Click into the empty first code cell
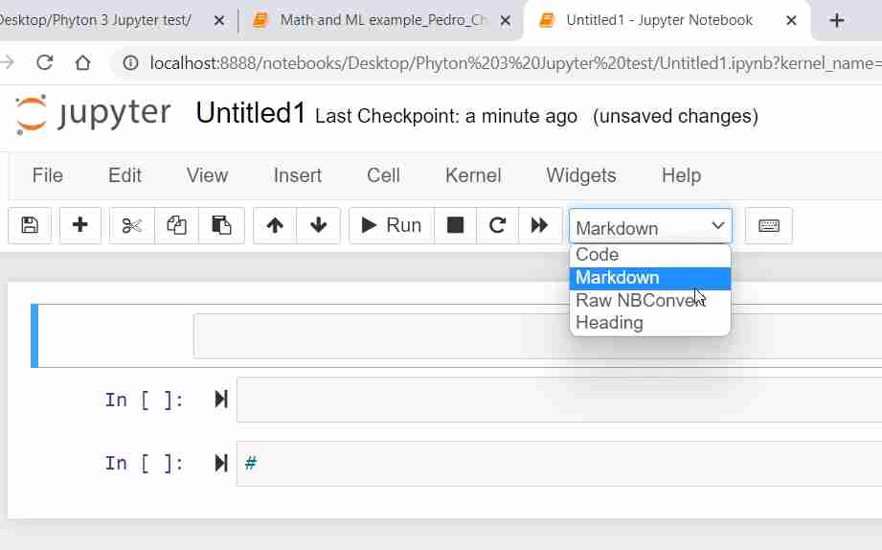The width and height of the screenshot is (882, 550). [559, 400]
